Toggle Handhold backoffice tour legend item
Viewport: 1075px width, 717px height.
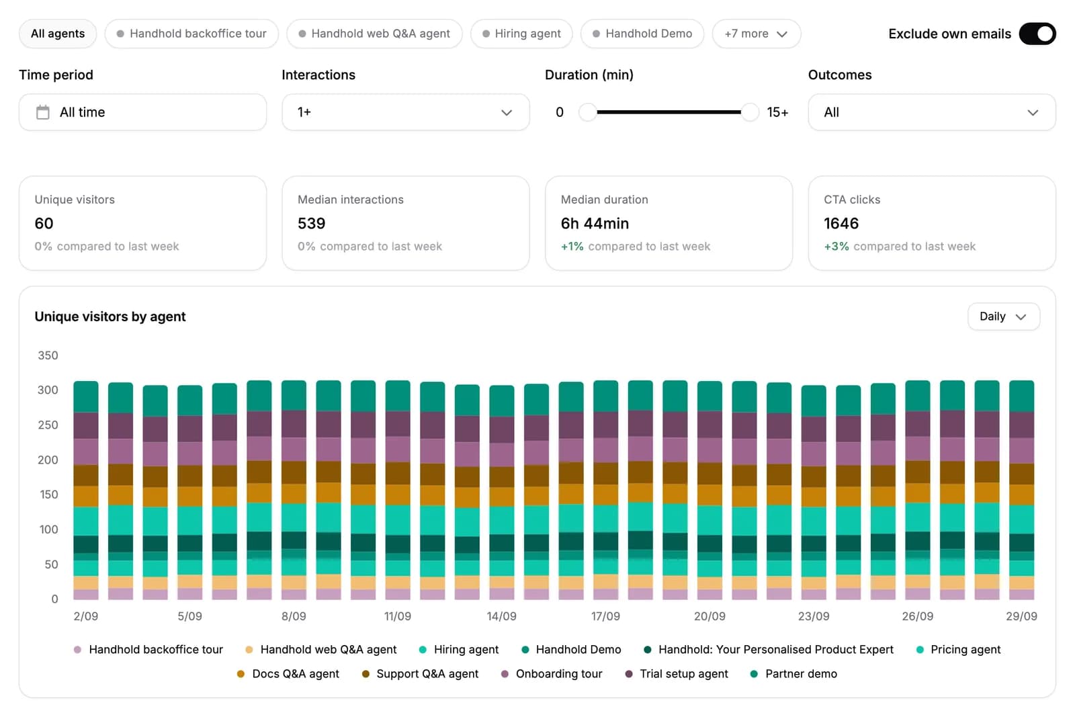pos(148,650)
